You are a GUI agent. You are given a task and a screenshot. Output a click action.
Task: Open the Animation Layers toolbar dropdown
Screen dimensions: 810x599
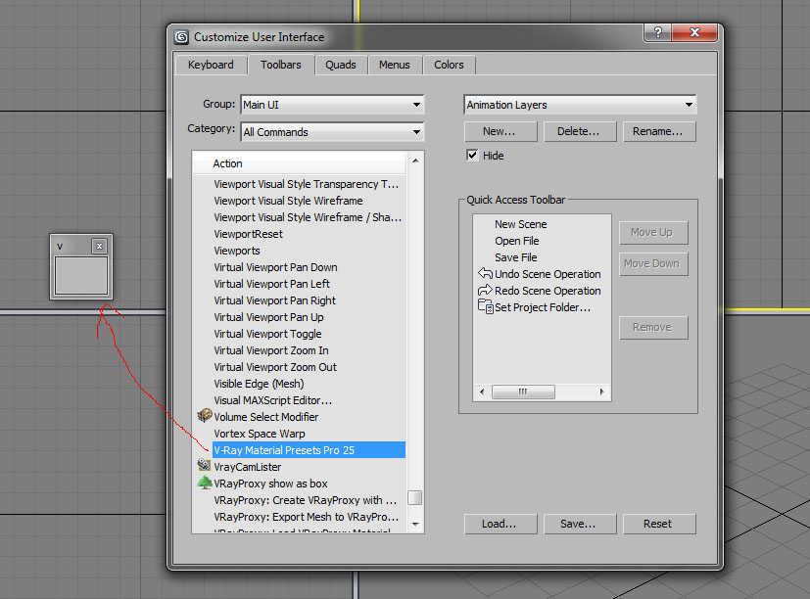[579, 105]
